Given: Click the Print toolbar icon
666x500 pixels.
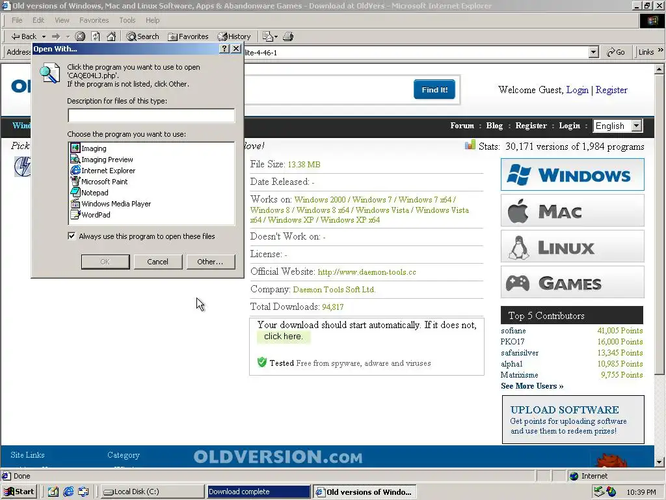Looking at the screenshot, I should click(288, 36).
